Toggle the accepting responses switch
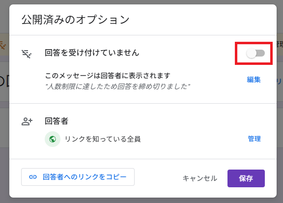This screenshot has height=203, width=283. 255,53
